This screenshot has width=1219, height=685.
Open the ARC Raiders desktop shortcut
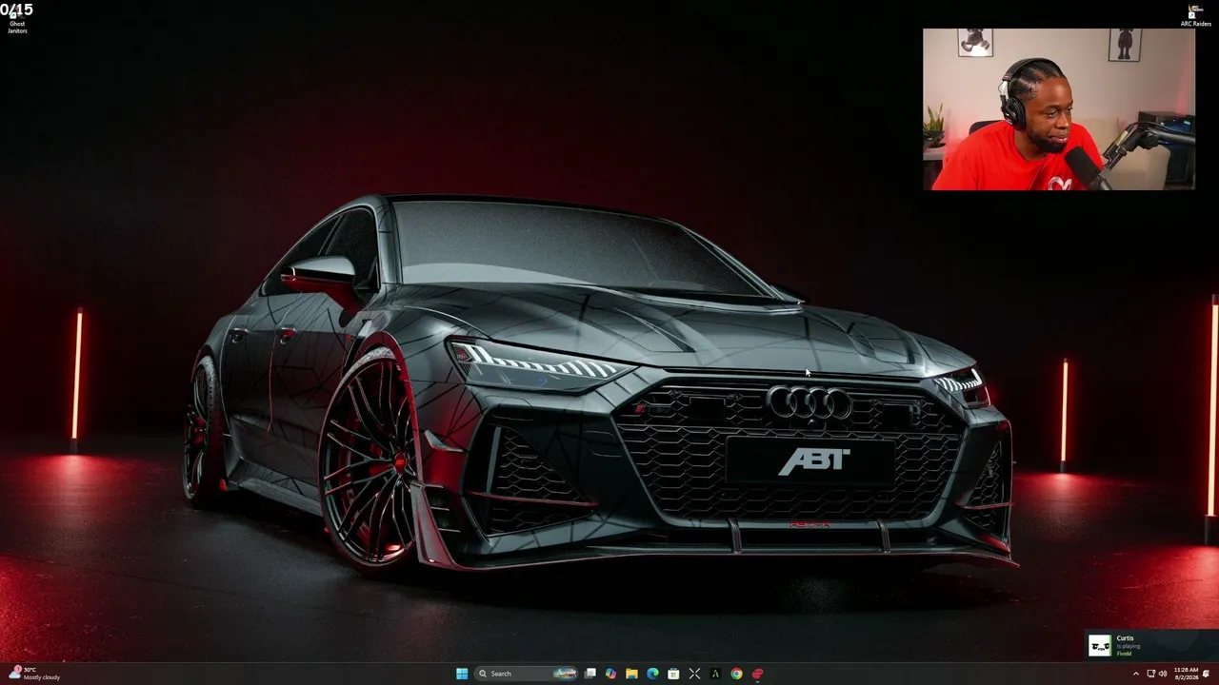pyautogui.click(x=1195, y=15)
